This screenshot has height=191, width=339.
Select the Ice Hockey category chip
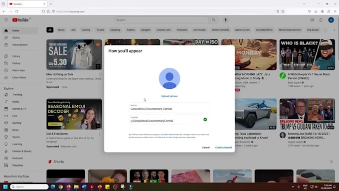[x=199, y=30]
